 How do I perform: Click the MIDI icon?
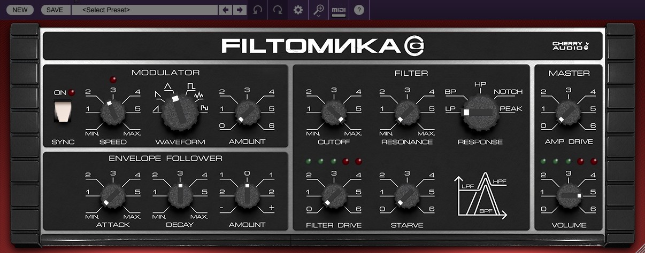click(339, 10)
